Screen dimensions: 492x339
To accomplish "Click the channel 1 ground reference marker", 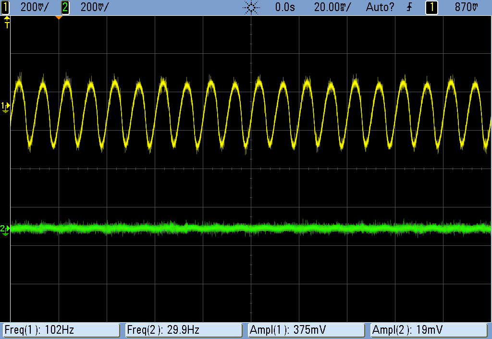I will coord(5,106).
